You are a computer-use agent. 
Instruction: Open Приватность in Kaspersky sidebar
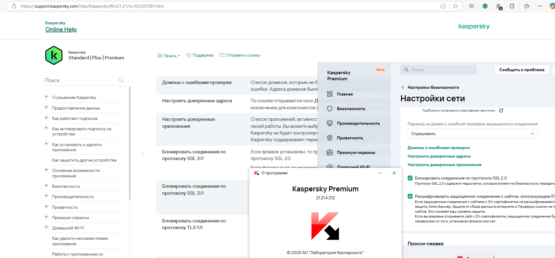tap(350, 138)
